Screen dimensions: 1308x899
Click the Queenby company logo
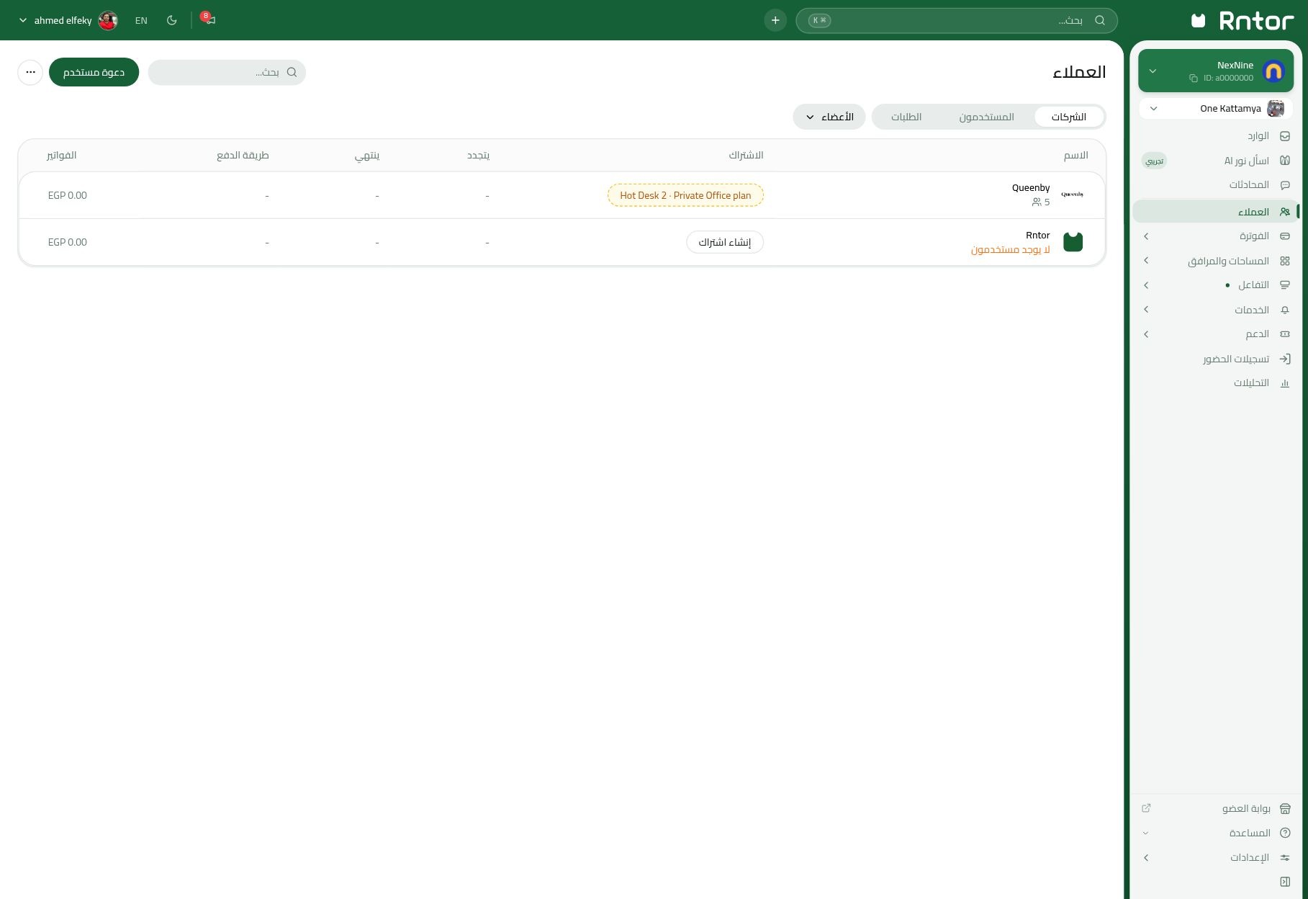(x=1073, y=195)
